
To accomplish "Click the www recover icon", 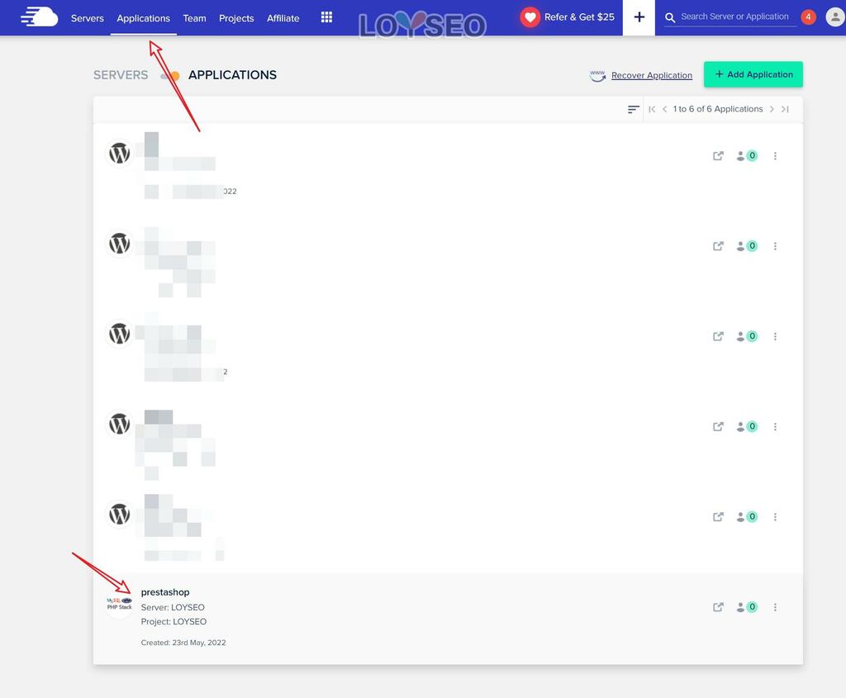I will 598,75.
